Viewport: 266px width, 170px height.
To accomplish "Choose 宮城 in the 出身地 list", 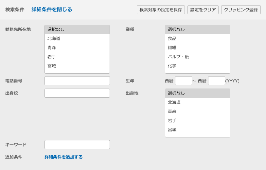I will [x=172, y=130].
